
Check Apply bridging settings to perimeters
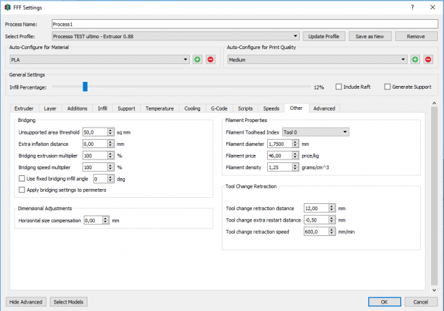pyautogui.click(x=22, y=190)
